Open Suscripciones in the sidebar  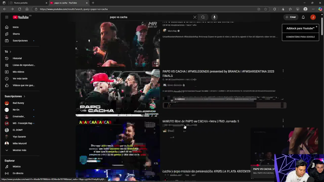[20, 41]
